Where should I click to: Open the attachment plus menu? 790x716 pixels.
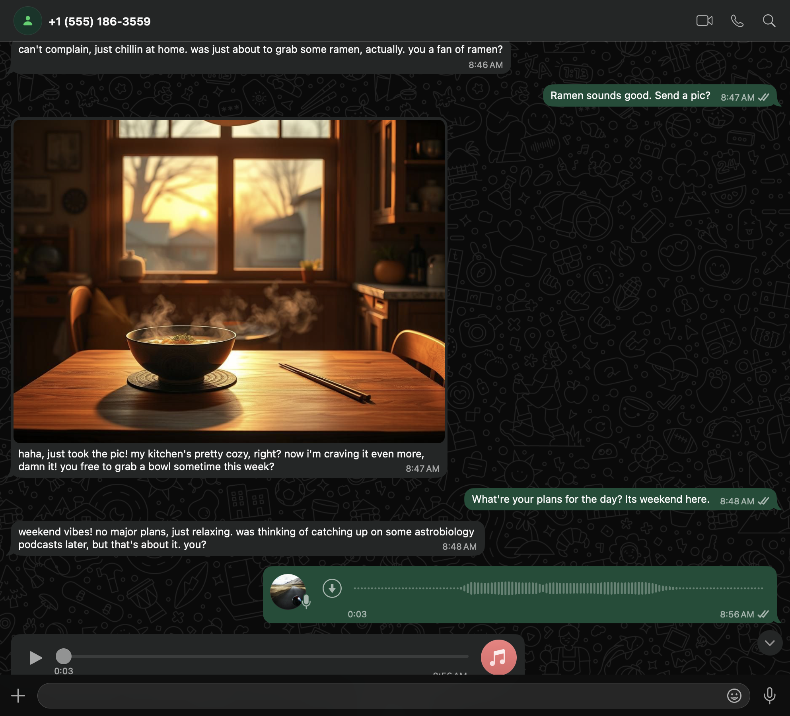(x=18, y=696)
